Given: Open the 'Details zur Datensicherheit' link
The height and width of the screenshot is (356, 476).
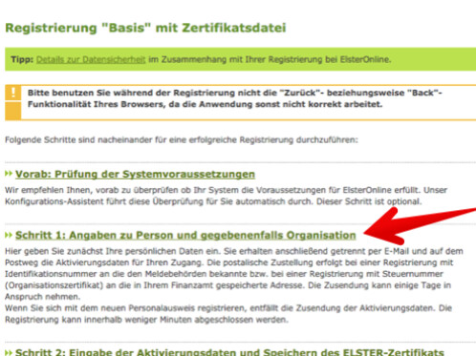Looking at the screenshot, I should (x=91, y=59).
